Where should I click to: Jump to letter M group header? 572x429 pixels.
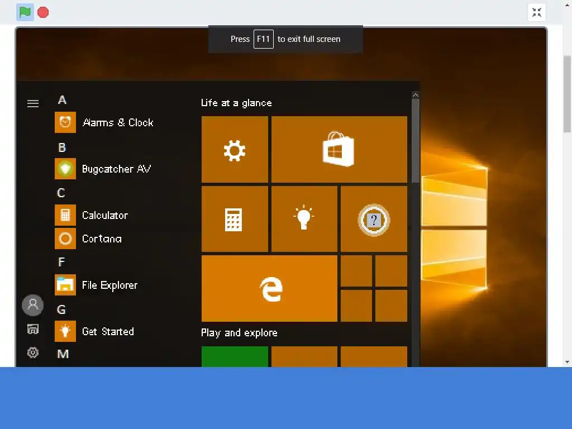pos(63,354)
